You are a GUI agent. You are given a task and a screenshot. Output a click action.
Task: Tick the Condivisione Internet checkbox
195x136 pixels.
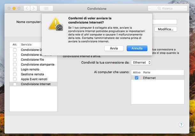pos(15,84)
